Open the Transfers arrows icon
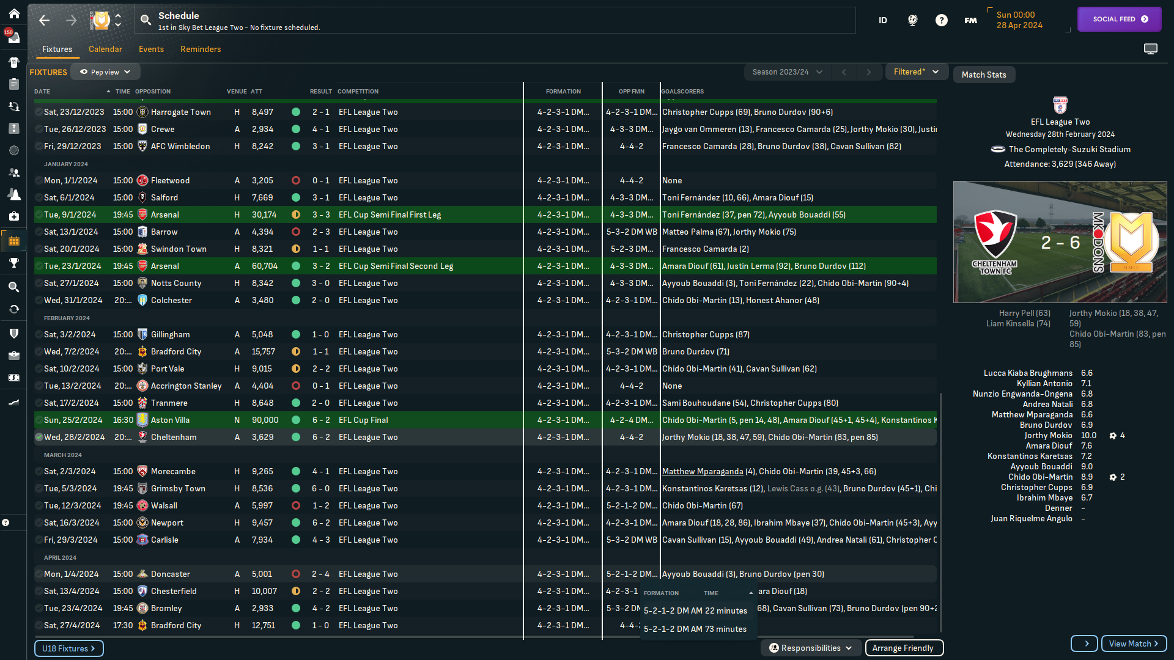The height and width of the screenshot is (660, 1174). click(x=13, y=309)
